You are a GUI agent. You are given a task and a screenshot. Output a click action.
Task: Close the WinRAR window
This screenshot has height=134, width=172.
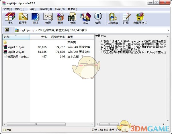[x=165, y=3]
